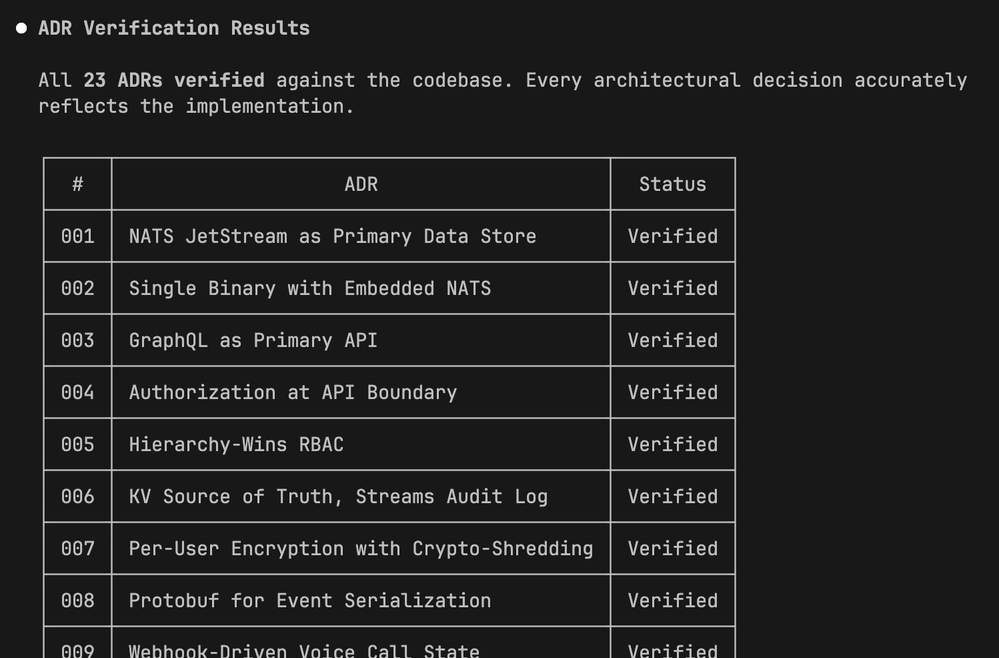Click 'Webhook-Driven Voice Call State' entry
999x658 pixels.
point(304,650)
